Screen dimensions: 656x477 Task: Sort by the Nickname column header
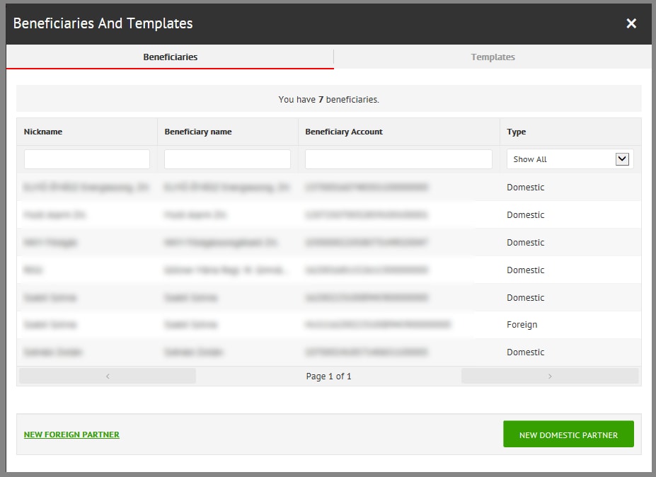coord(43,132)
